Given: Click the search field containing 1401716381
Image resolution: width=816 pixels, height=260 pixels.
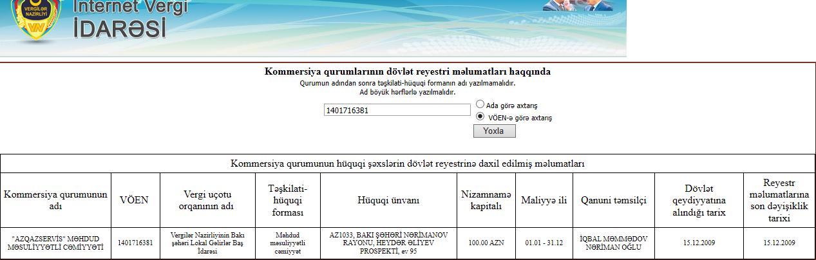Looking at the screenshot, I should coord(397,110).
